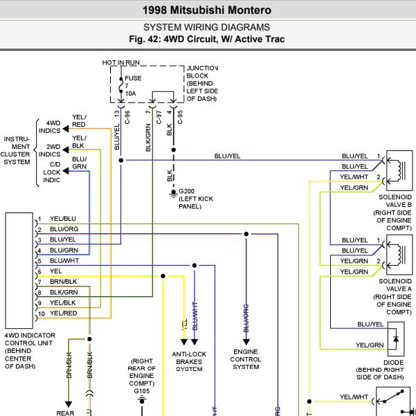Click the BLU/ORG wire splice dot
The height and width of the screenshot is (416, 416).
click(x=246, y=234)
